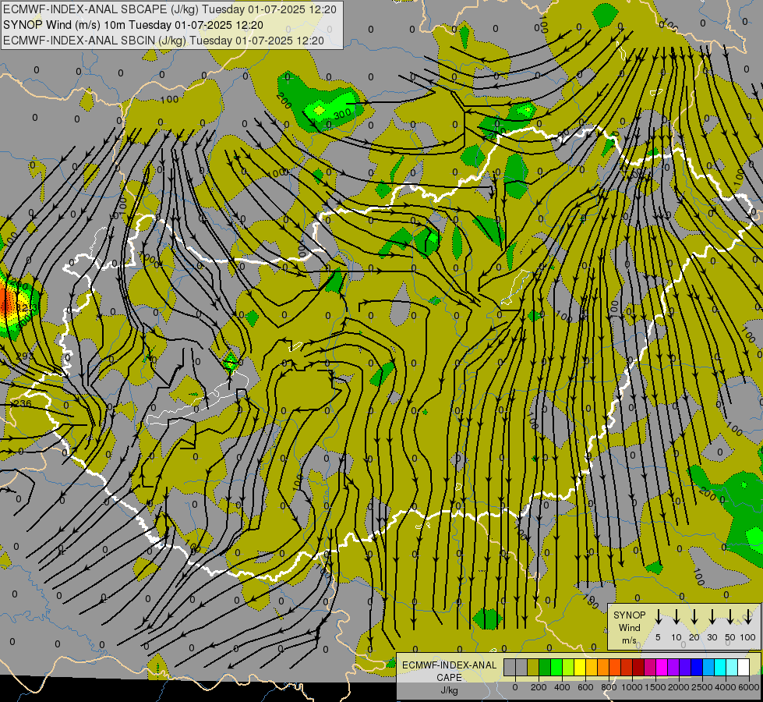Click the 'SYNOP Wind (m/s) 10m Tuesday' title line
763x702 pixels.
(x=132, y=25)
